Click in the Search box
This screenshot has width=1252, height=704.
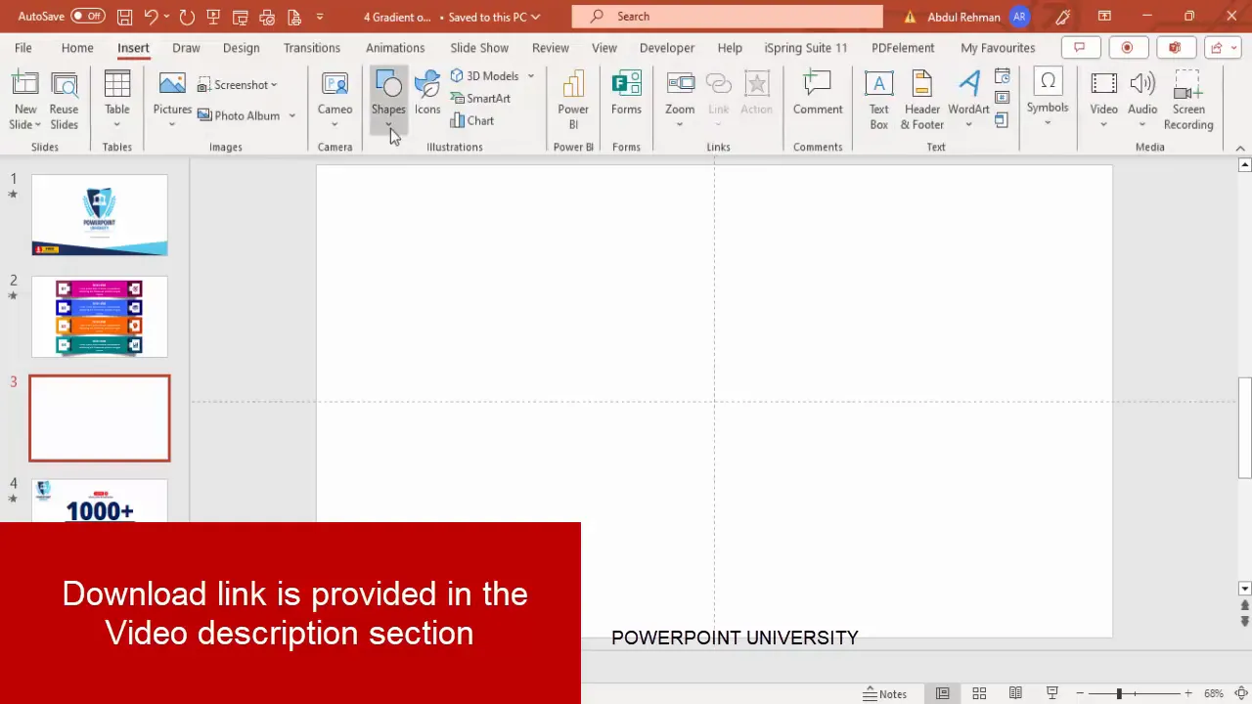pyautogui.click(x=728, y=17)
